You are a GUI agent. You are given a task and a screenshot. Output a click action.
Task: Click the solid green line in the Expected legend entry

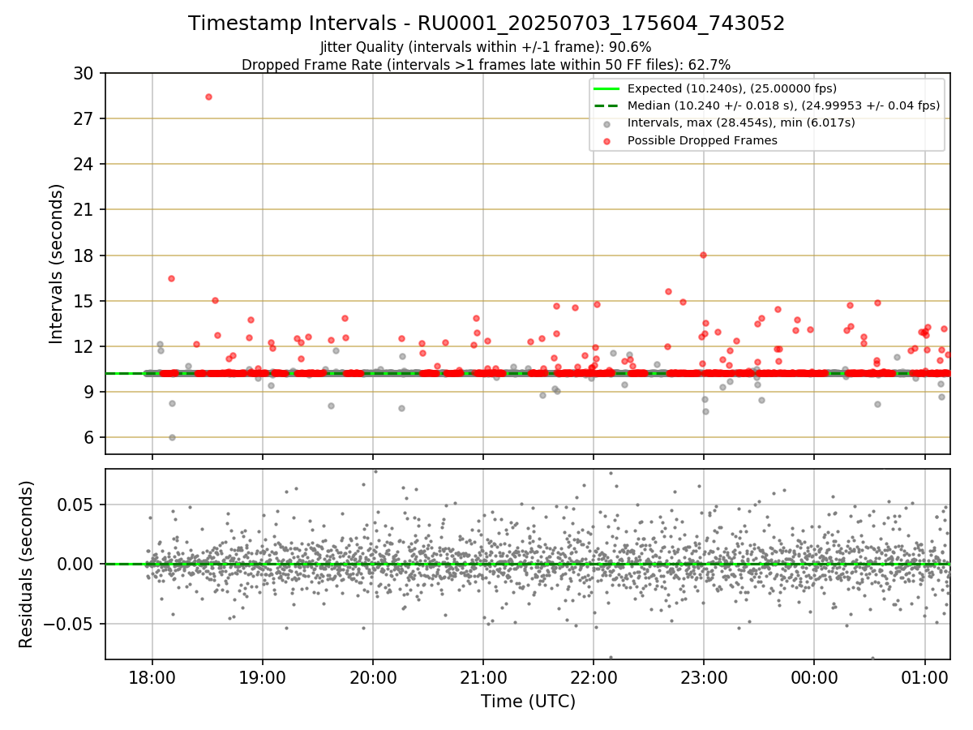(608, 88)
